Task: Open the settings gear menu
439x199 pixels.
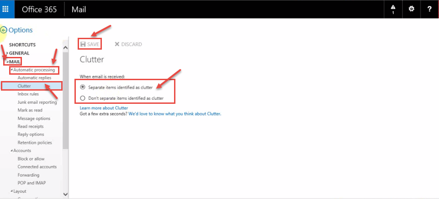Action: [x=411, y=9]
